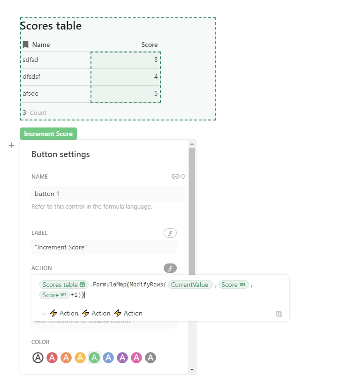Click the Action formula toggle icon
The width and height of the screenshot is (354, 383).
(170, 268)
